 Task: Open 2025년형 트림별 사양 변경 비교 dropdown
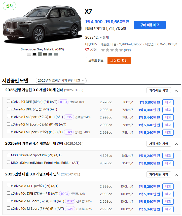(61, 81)
